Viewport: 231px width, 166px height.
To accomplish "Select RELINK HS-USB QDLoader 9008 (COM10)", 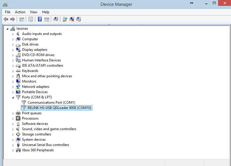I will tap(59, 108).
